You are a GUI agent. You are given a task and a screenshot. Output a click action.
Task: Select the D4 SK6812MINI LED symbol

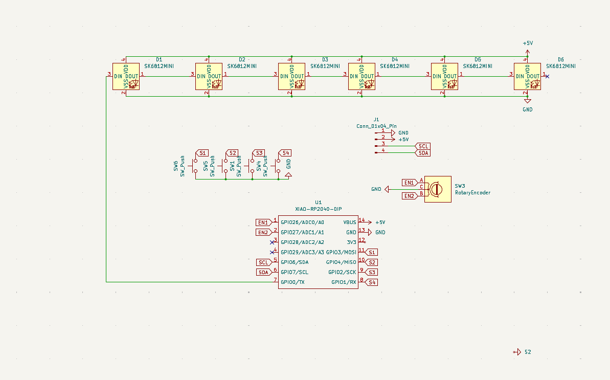[x=361, y=76]
